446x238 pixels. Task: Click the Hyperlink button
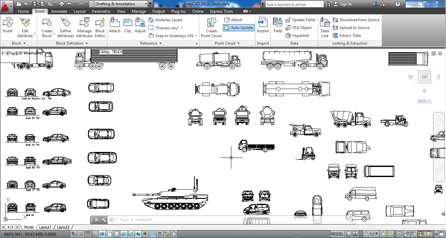[x=297, y=36]
